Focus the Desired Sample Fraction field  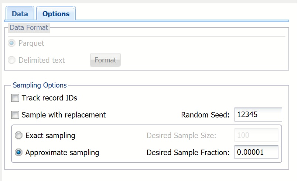click(x=256, y=152)
